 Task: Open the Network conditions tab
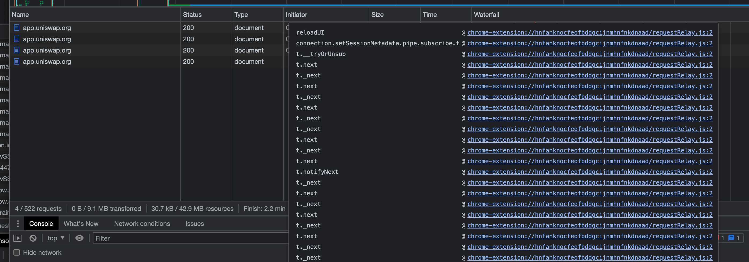142,223
